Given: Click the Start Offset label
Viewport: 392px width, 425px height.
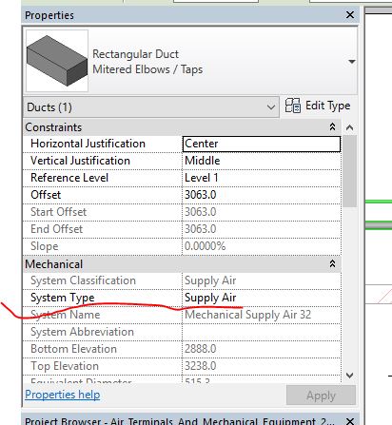Looking at the screenshot, I should pos(58,212).
